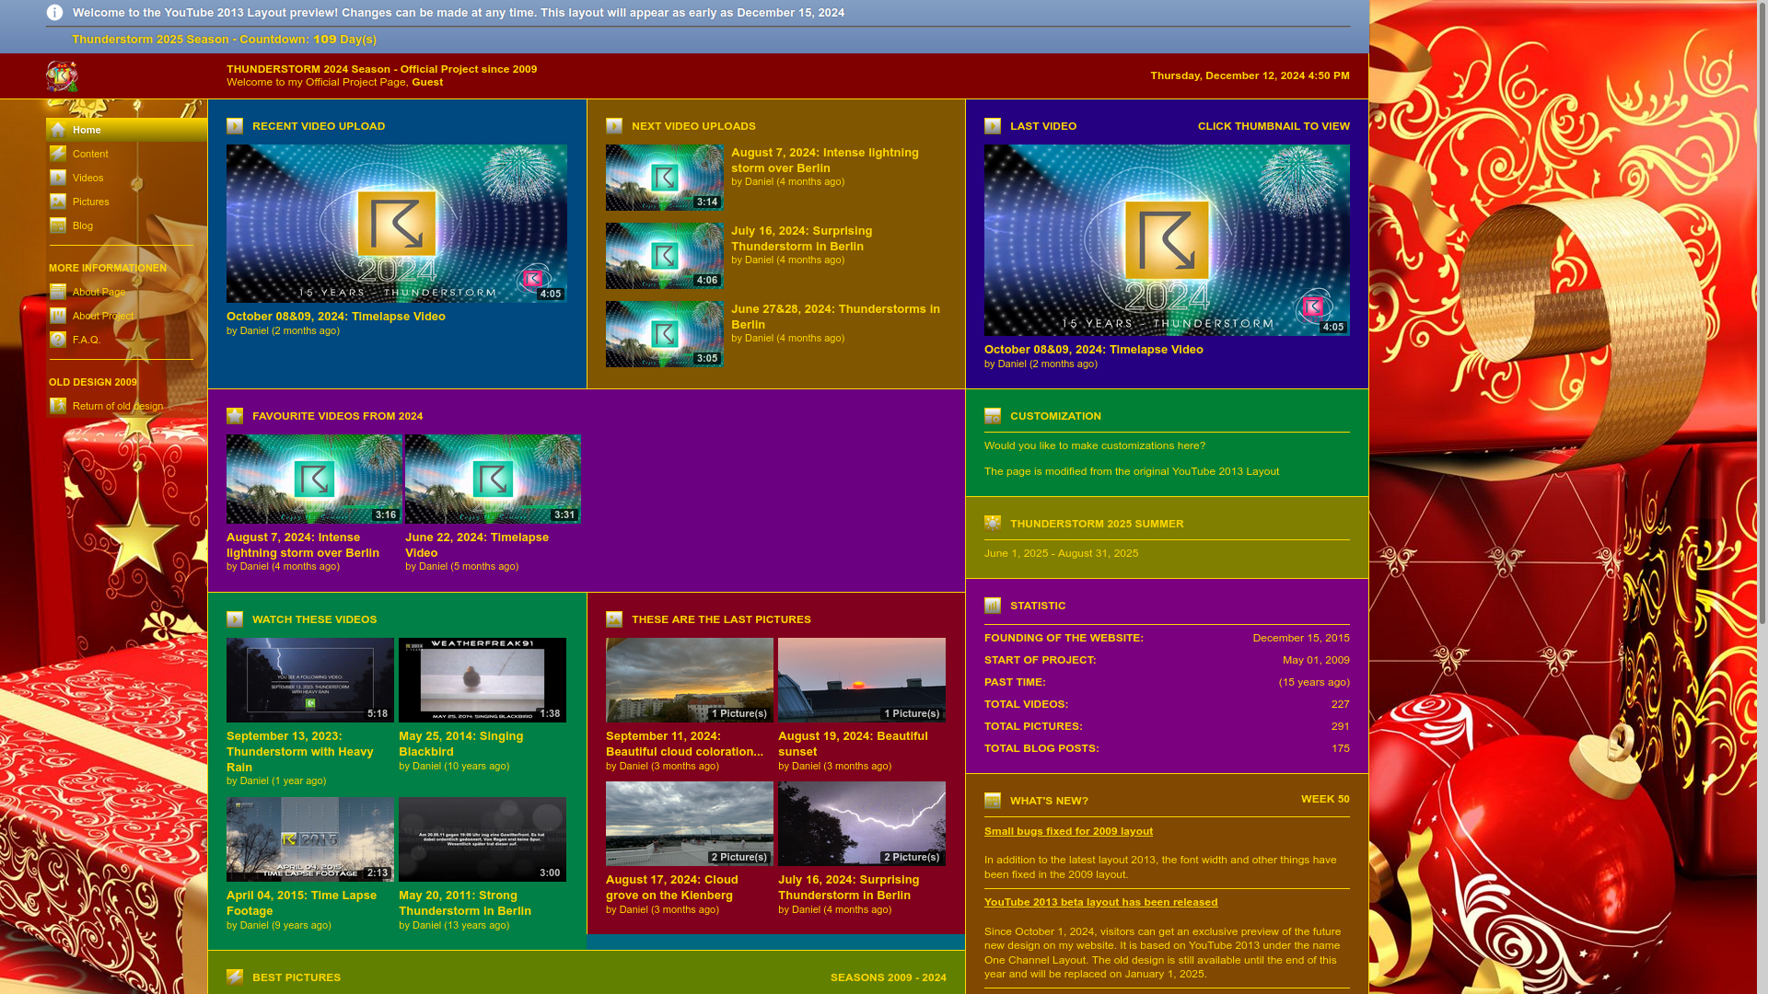
Task: Open the Beautiful sunset picture thumbnail
Action: pos(861,679)
